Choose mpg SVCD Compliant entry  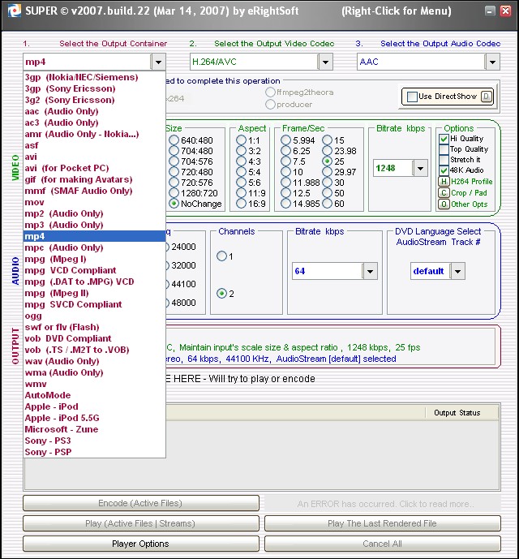pyautogui.click(x=94, y=304)
